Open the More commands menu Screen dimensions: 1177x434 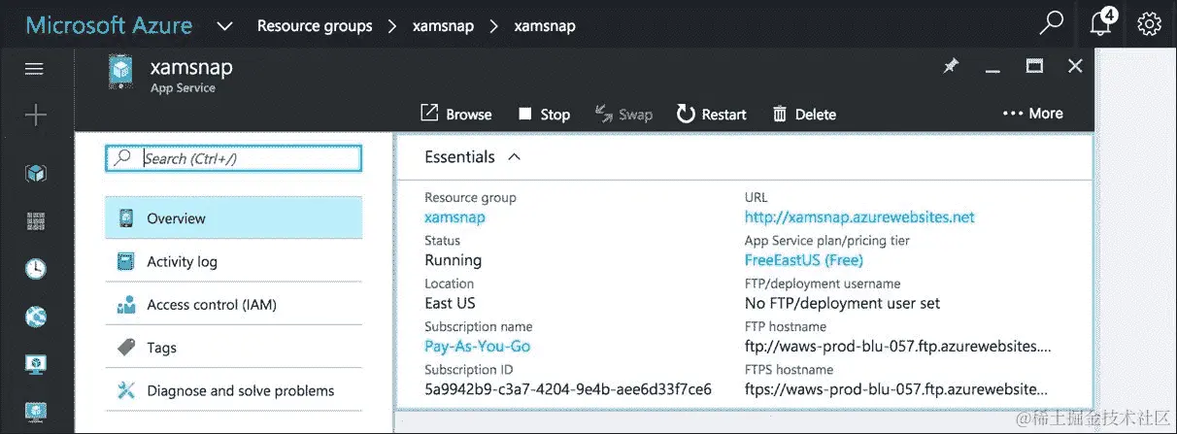tap(1032, 114)
